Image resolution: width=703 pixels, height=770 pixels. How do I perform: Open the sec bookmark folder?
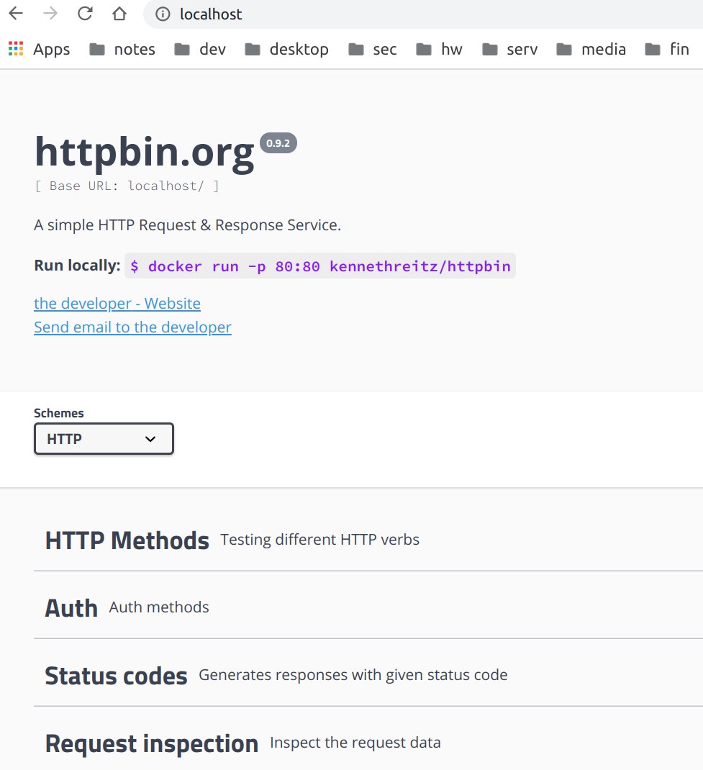[x=373, y=49]
